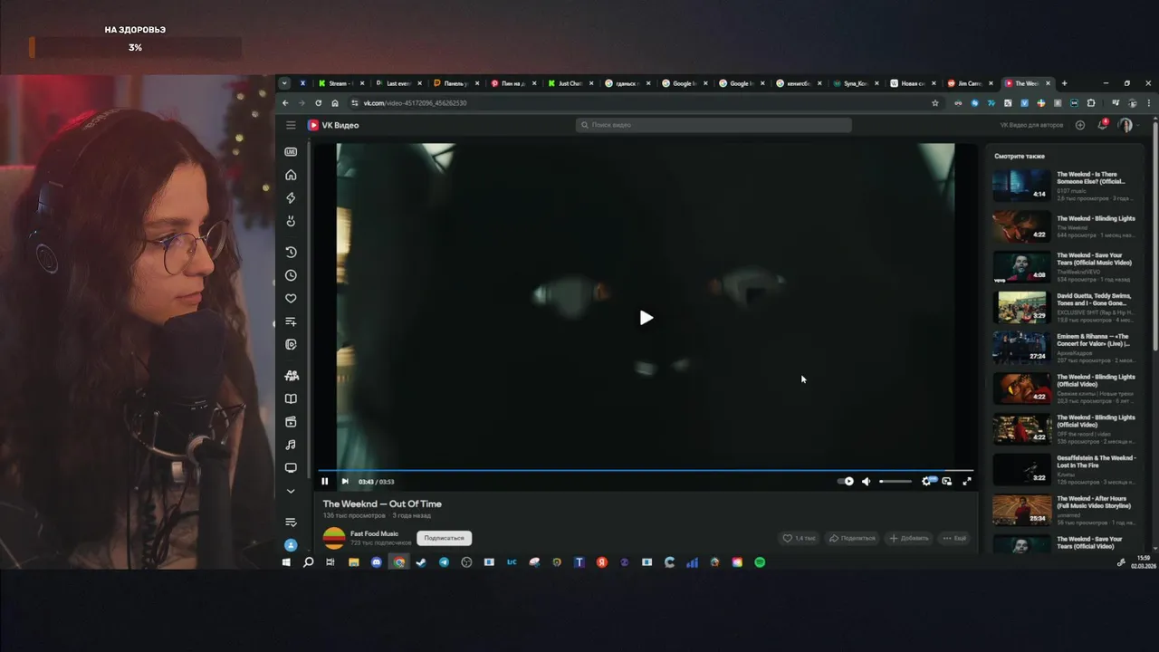The image size is (1159, 652).
Task: Go to the Home sidebar icon
Action: tap(291, 175)
